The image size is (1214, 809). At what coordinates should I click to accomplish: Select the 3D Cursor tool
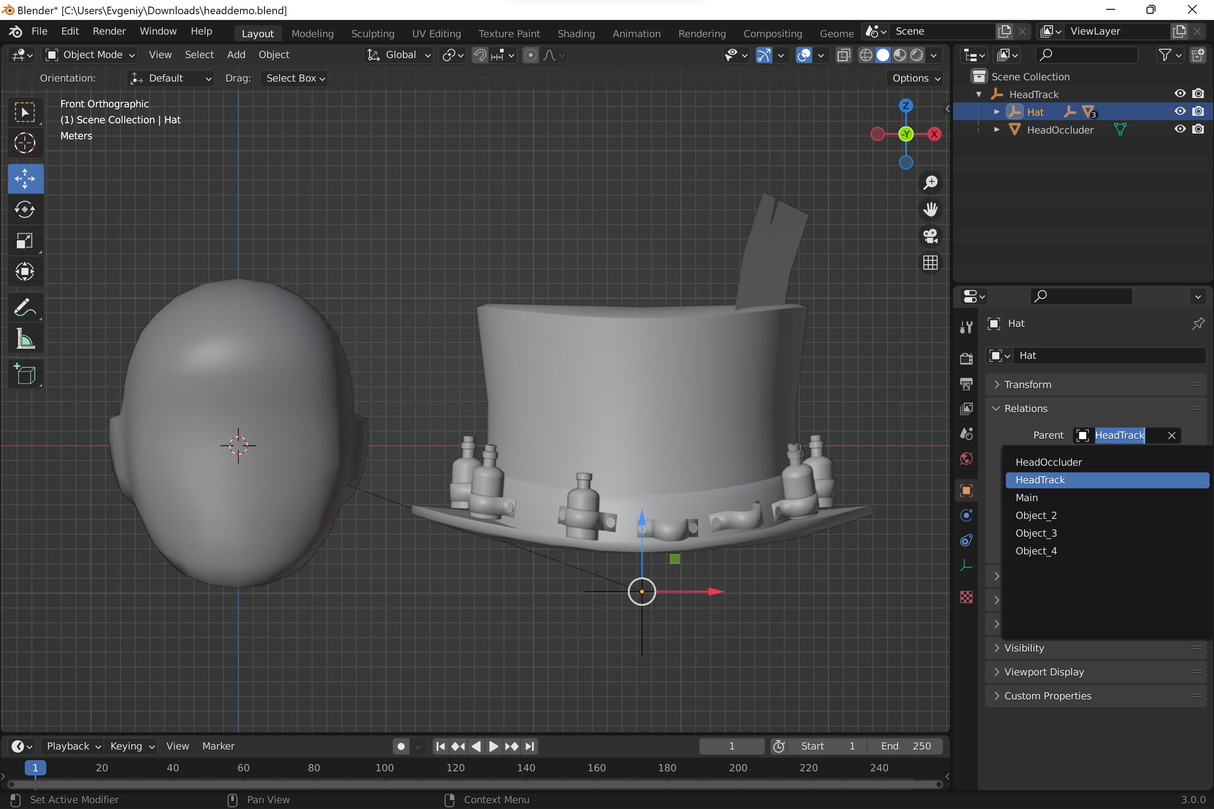click(x=25, y=143)
